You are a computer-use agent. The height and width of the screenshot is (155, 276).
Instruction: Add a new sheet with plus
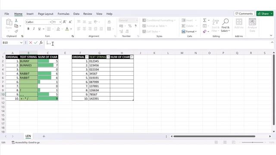pos(44,136)
